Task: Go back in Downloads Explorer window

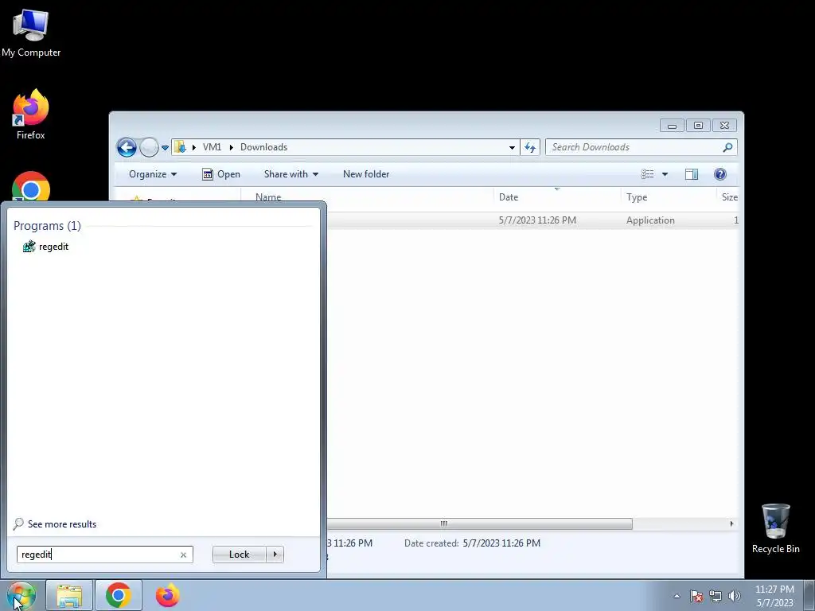Action: pyautogui.click(x=127, y=147)
